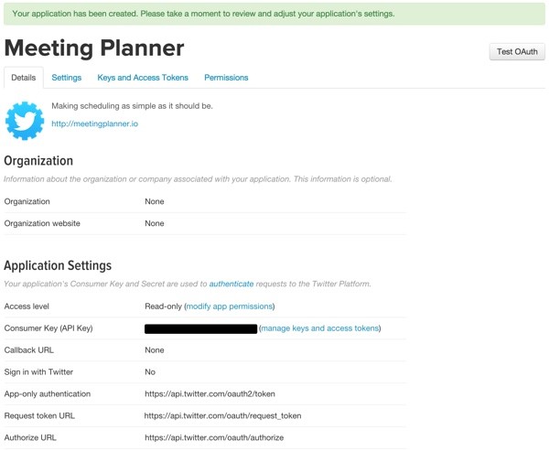Switch to the Settings tab
The height and width of the screenshot is (451, 549).
[67, 78]
